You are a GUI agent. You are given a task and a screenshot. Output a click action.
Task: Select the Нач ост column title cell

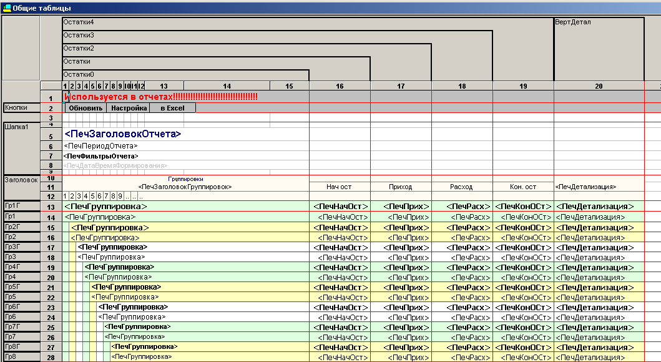click(x=340, y=187)
